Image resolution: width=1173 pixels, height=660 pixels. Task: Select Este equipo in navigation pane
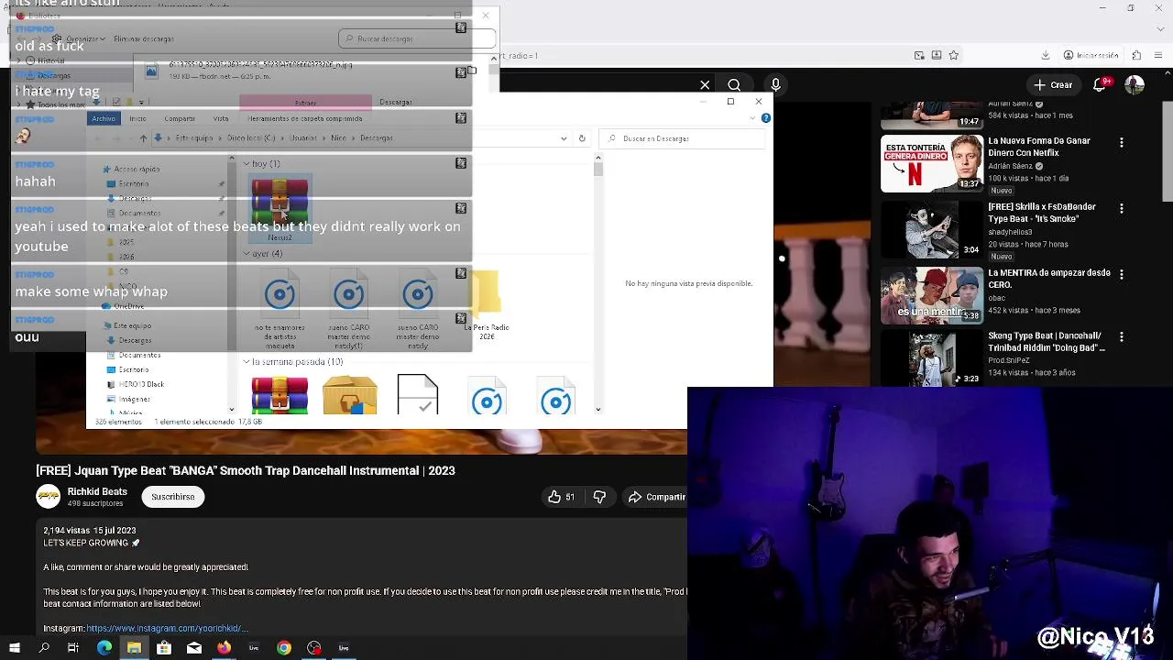click(x=133, y=325)
